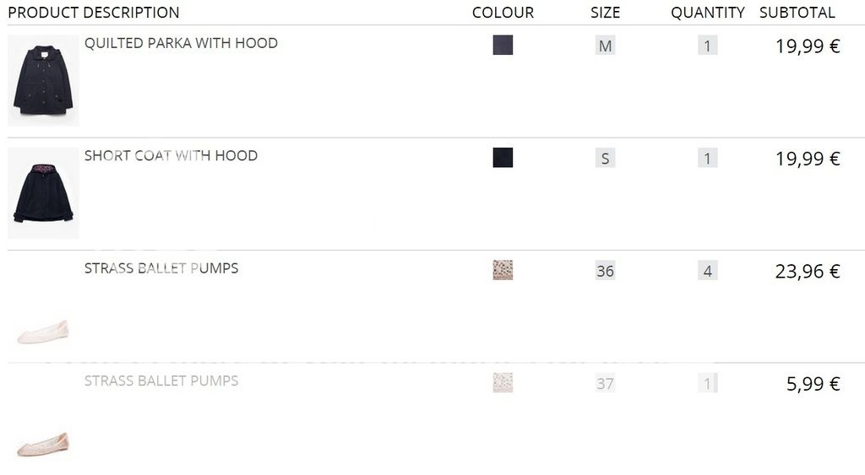Click the size 36 selector
The width and height of the screenshot is (865, 475).
[605, 271]
